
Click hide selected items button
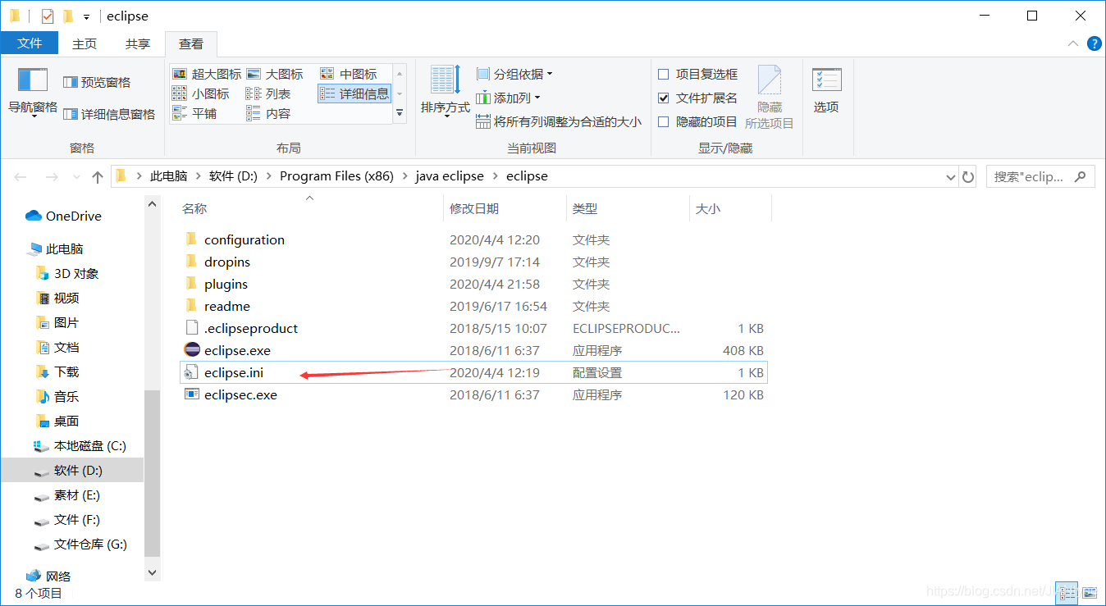coord(770,97)
